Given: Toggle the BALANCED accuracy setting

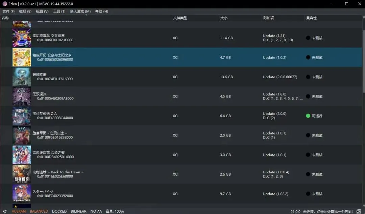Looking at the screenshot, I should click(x=39, y=211).
